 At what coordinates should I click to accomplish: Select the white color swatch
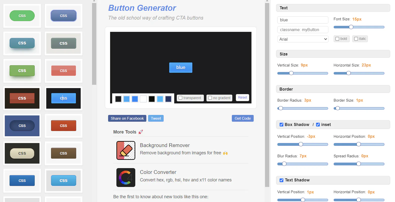[x=143, y=99]
